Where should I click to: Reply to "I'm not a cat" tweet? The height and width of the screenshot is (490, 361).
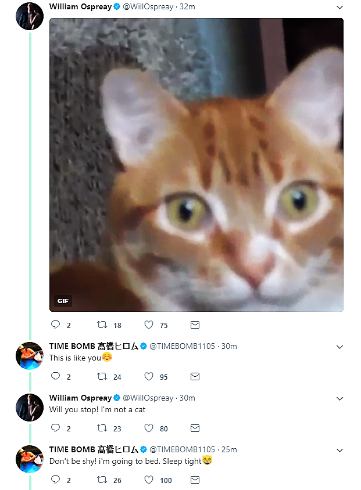click(56, 428)
